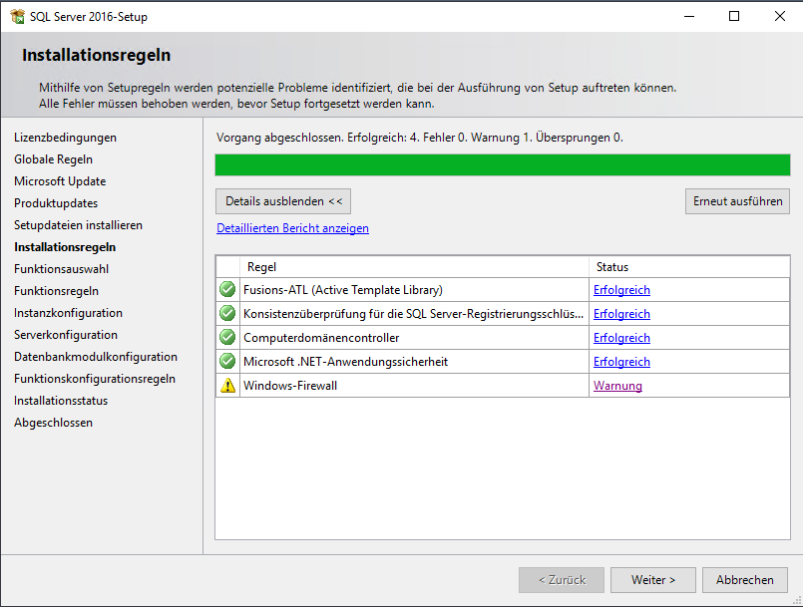803x607 pixels.
Task: Click green check icon beside Fusions-ATL rule
Action: [227, 290]
